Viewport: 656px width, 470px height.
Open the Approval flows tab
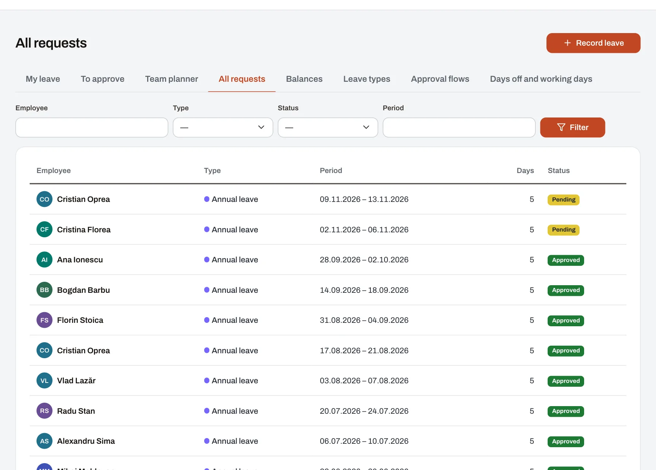coord(440,79)
